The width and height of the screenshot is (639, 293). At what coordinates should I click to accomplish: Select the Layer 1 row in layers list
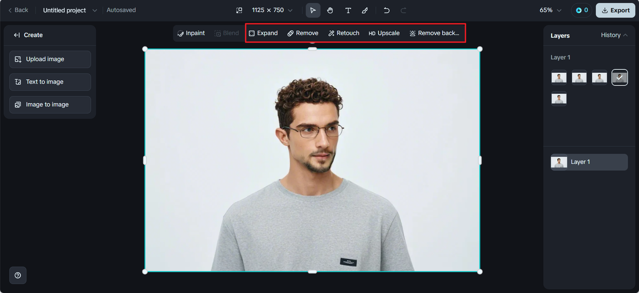click(589, 162)
